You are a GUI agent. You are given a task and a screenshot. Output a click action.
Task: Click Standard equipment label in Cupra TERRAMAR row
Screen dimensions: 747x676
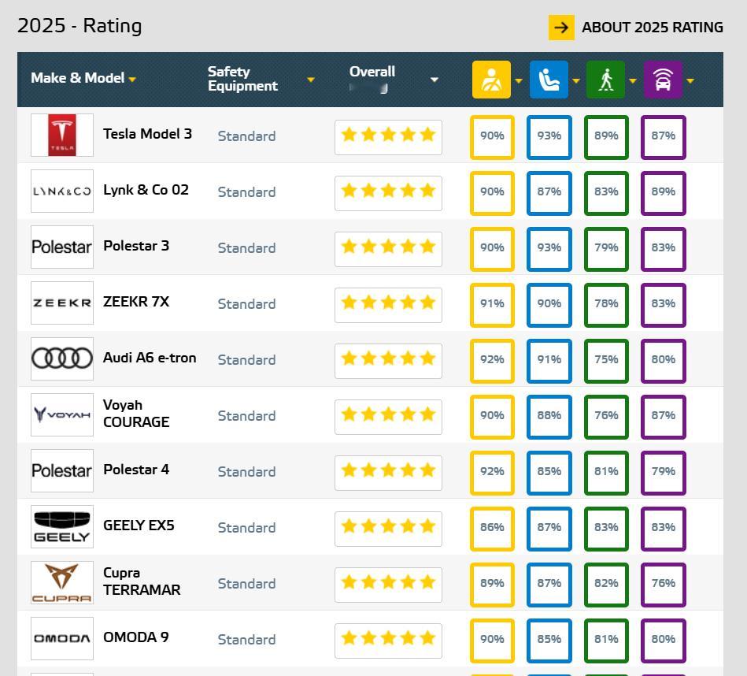click(247, 584)
